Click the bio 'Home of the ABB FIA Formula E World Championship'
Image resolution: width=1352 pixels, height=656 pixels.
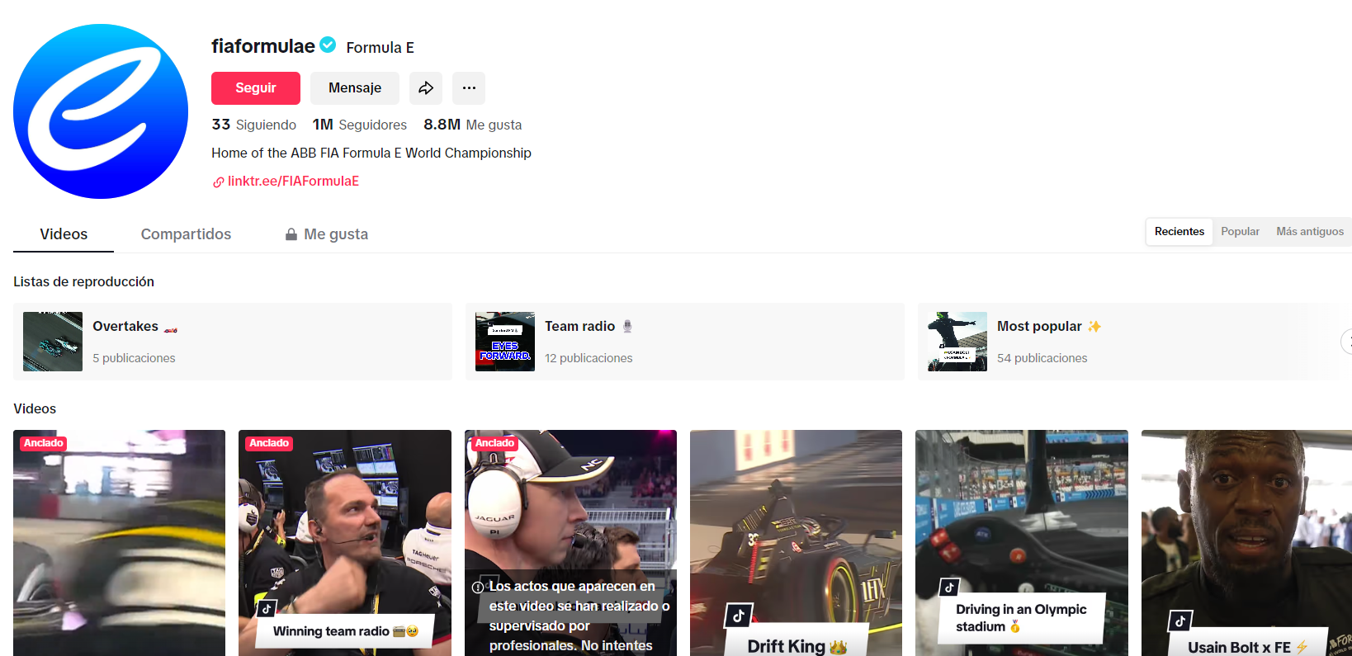coord(371,153)
